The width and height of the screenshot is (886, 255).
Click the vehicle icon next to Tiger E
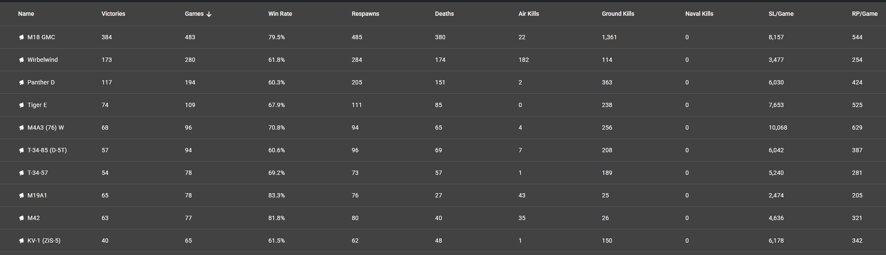[x=21, y=105]
